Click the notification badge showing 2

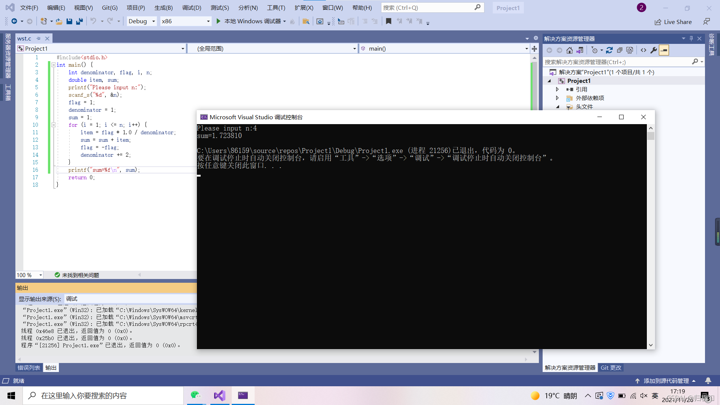[x=641, y=7]
